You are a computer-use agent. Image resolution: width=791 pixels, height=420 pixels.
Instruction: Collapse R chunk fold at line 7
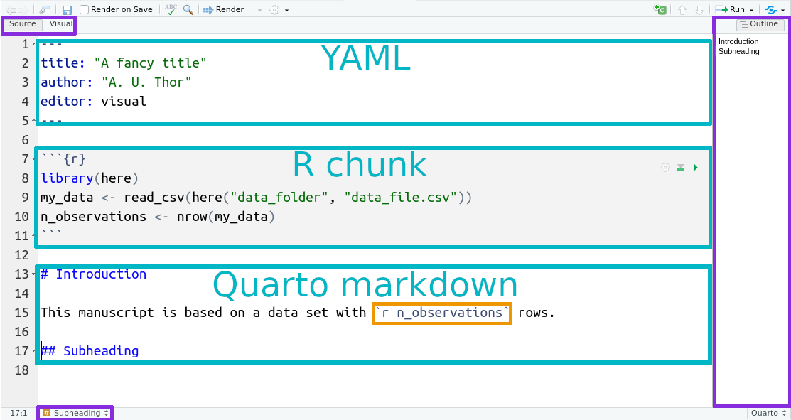click(x=33, y=159)
